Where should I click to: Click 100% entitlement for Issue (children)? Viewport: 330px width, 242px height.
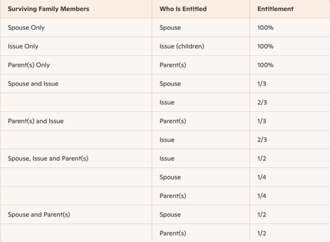click(x=265, y=46)
